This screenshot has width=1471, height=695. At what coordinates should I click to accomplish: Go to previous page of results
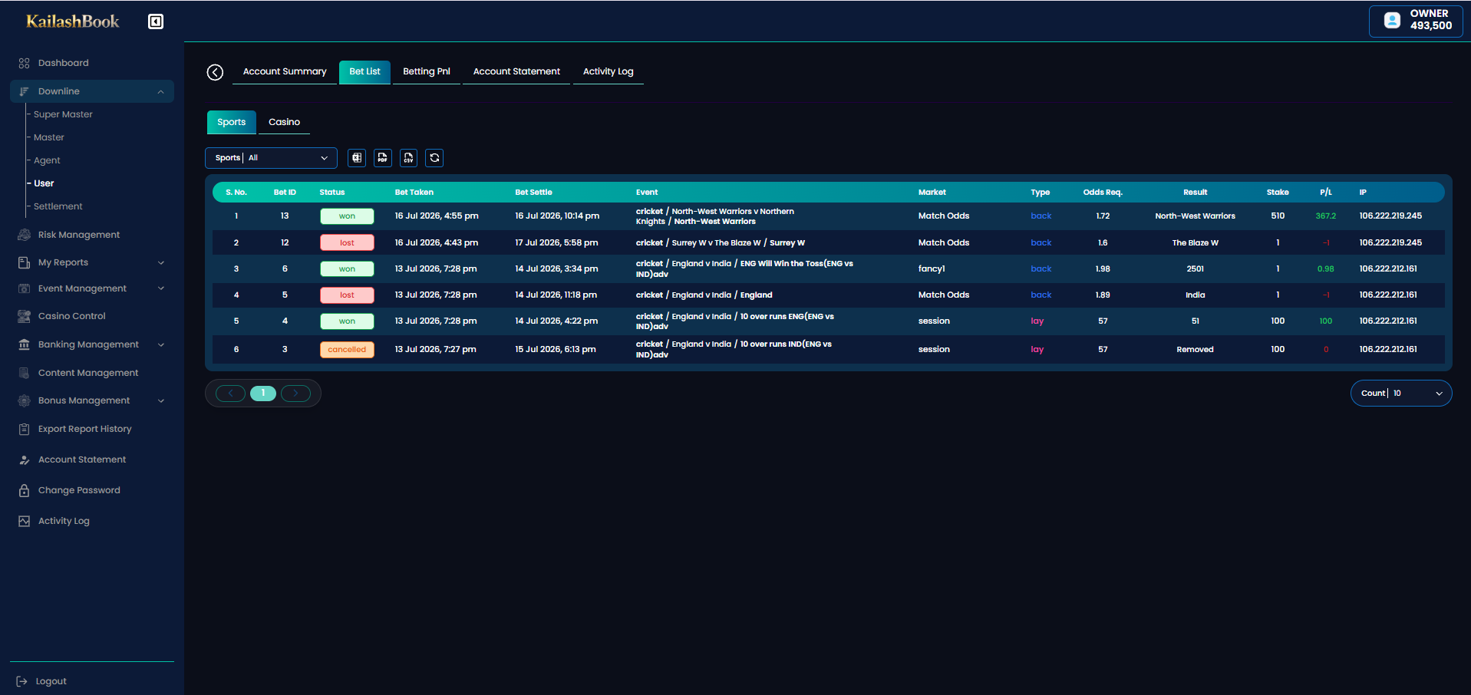230,394
